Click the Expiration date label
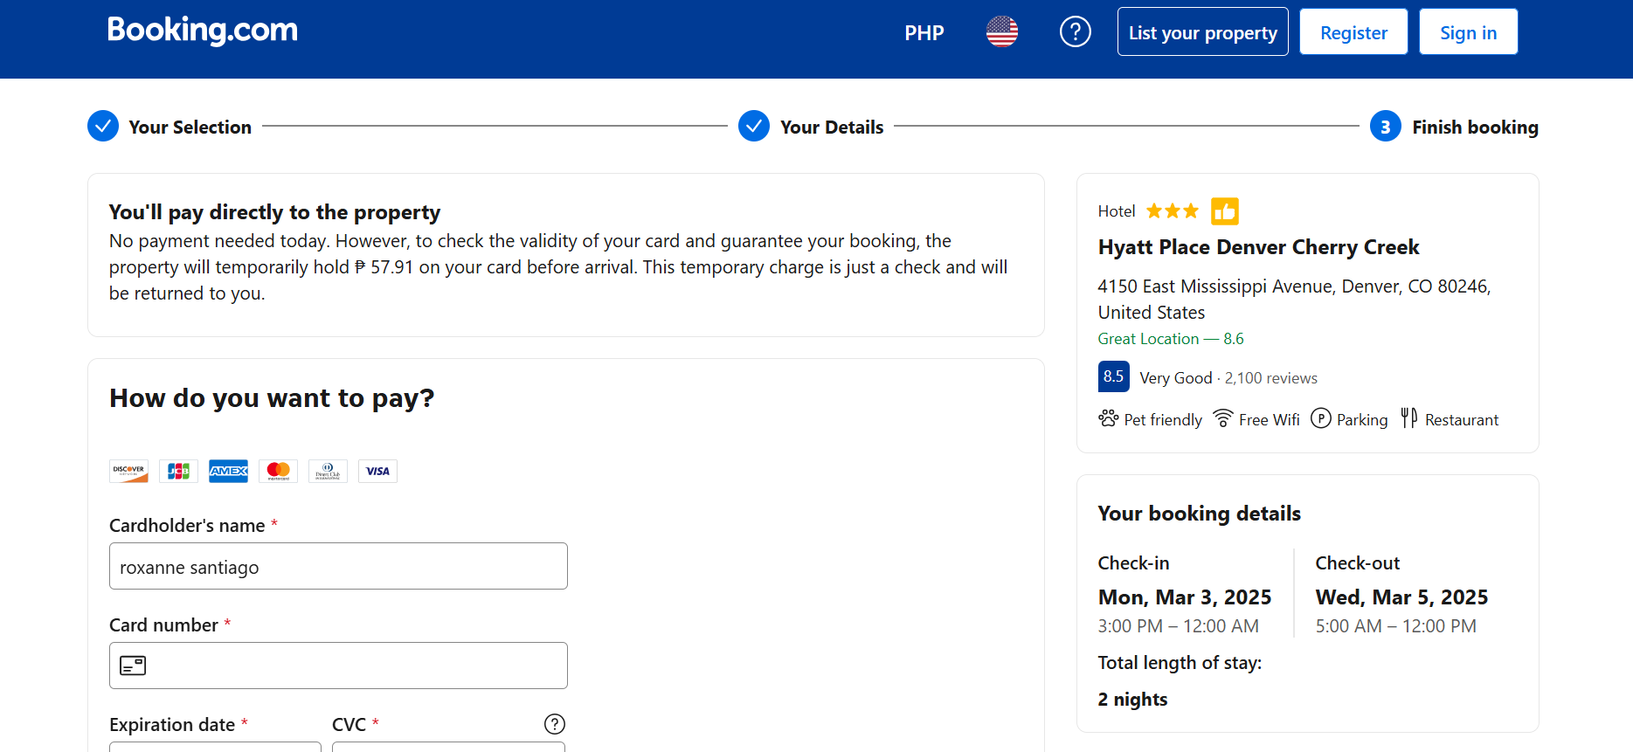The width and height of the screenshot is (1633, 752). pos(172,725)
